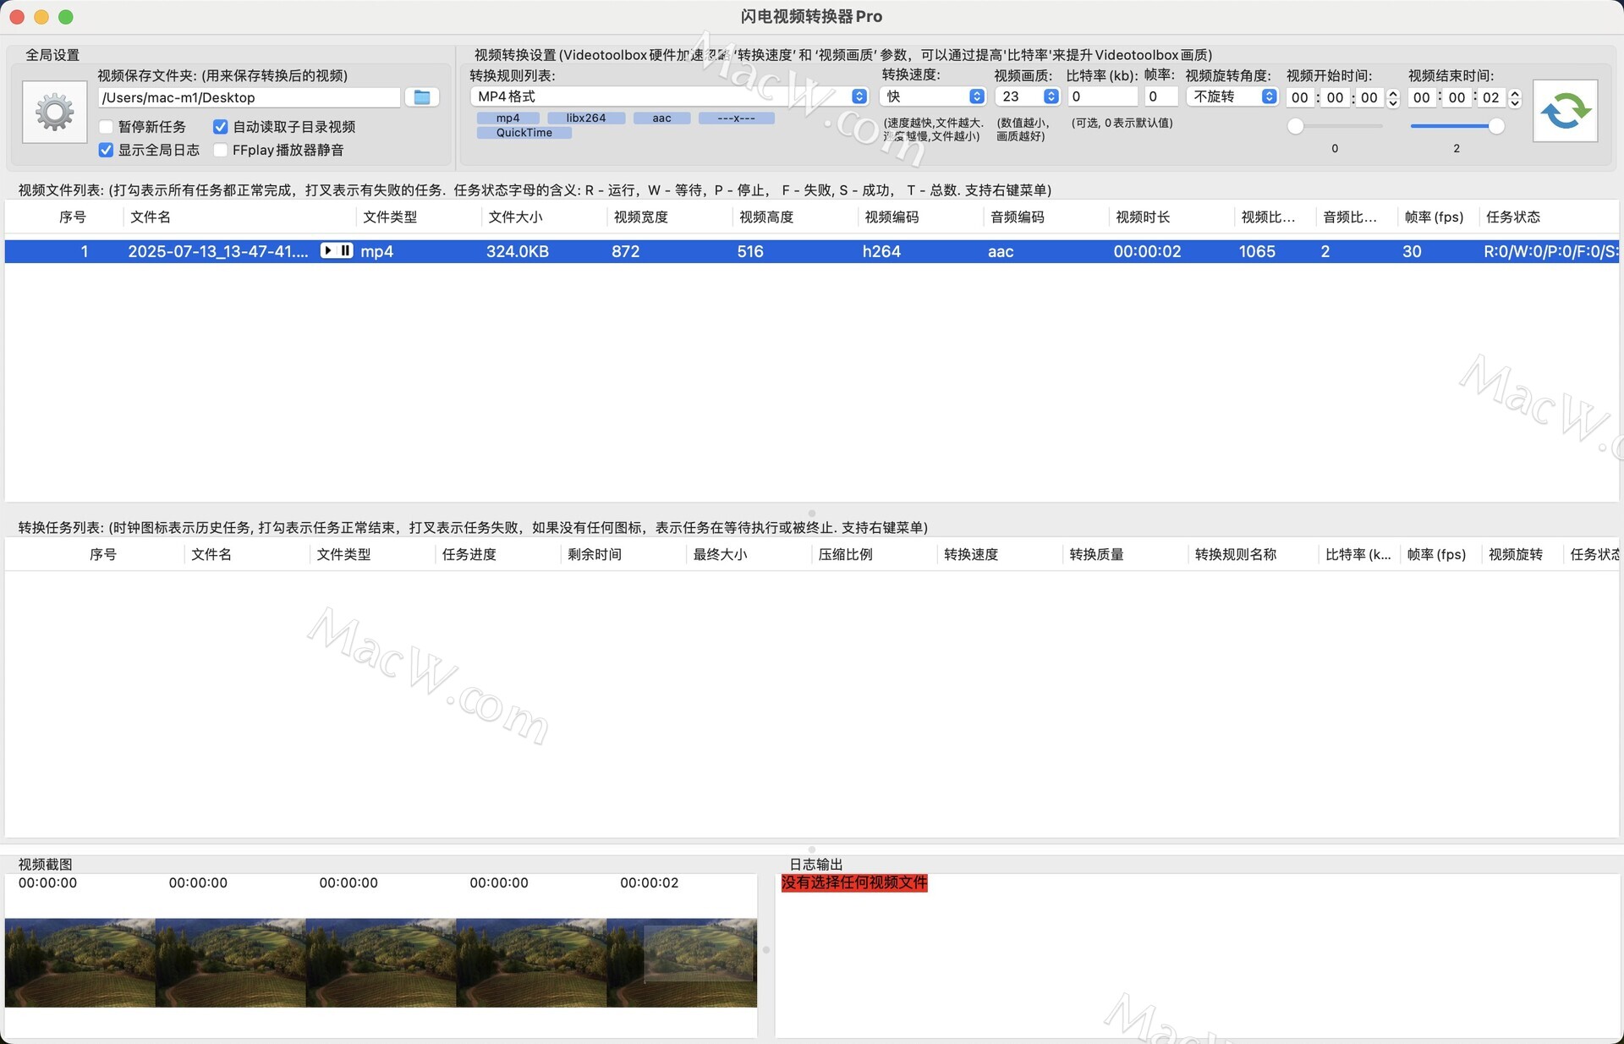Click the start time hours field
Screen dimensions: 1624x1044
[x=1300, y=97]
